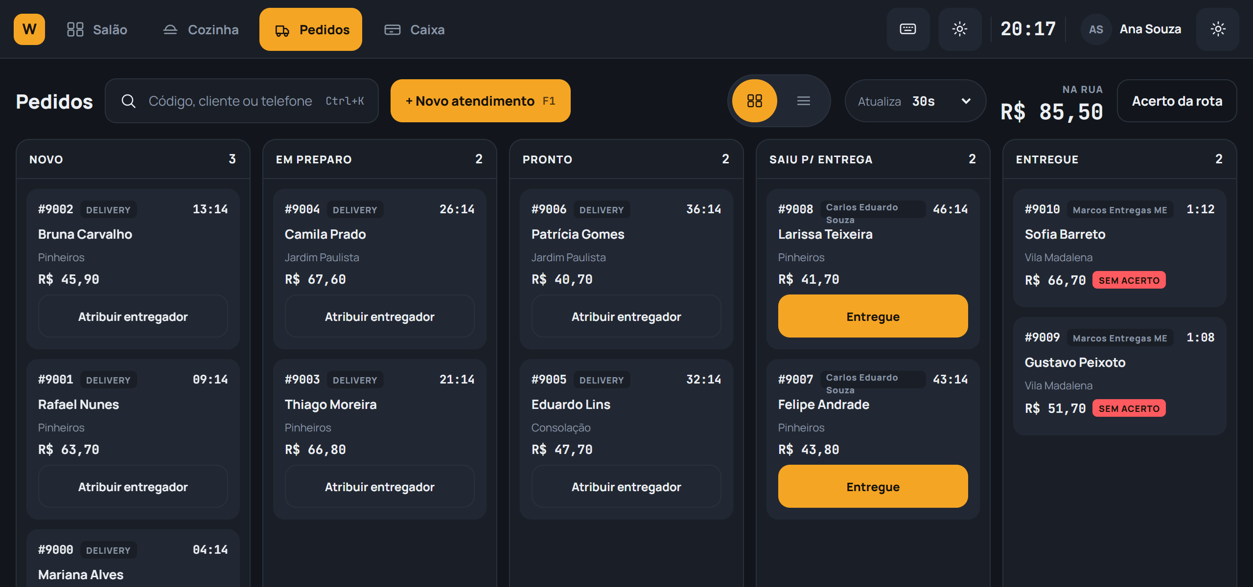Open the Salão tab

coord(97,29)
